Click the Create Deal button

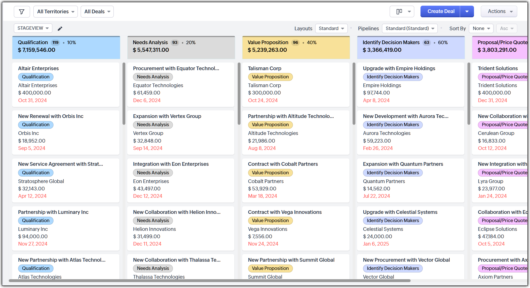pos(441,12)
